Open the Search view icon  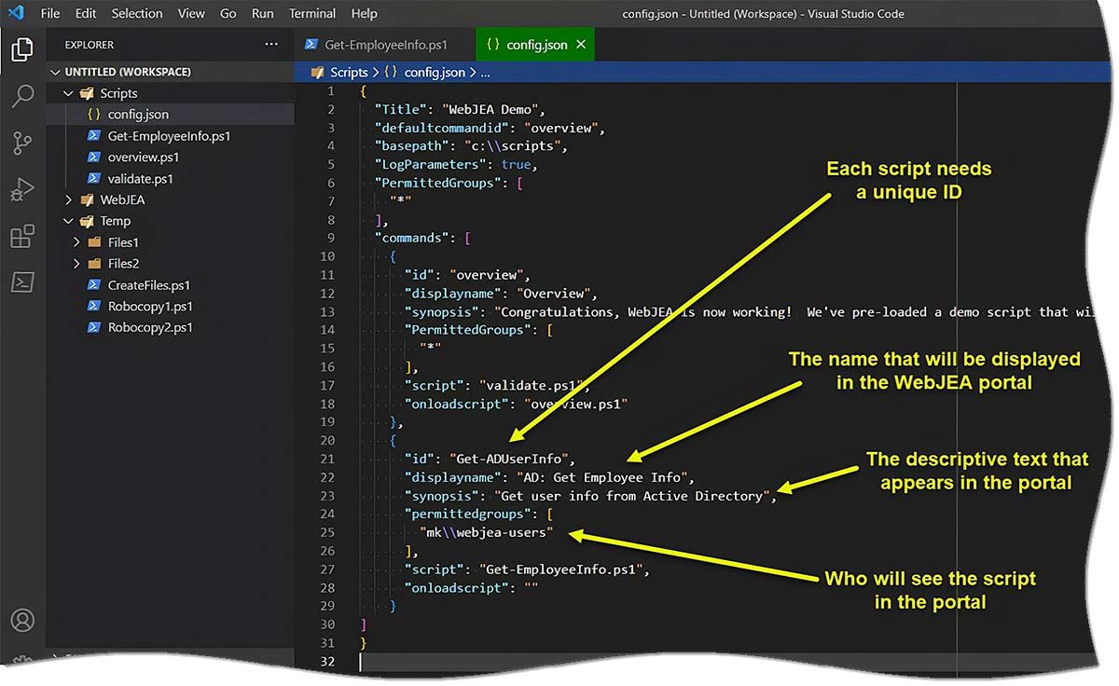pyautogui.click(x=22, y=96)
